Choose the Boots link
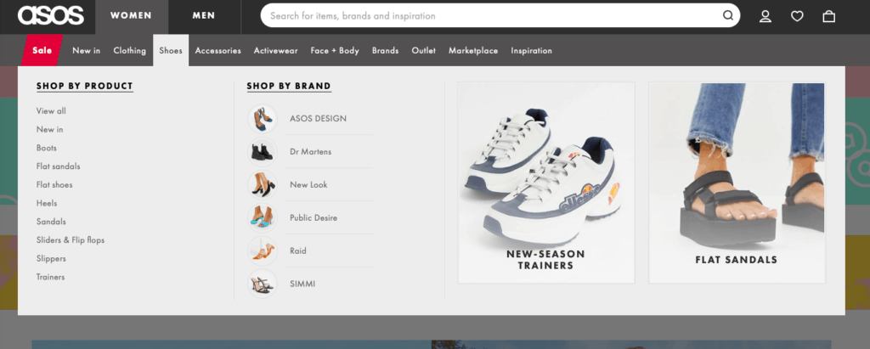Image resolution: width=870 pixels, height=349 pixels. 47,148
